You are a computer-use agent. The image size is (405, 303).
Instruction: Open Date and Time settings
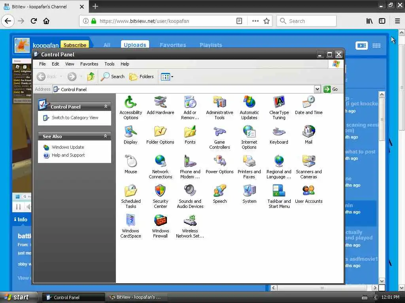coord(308,105)
